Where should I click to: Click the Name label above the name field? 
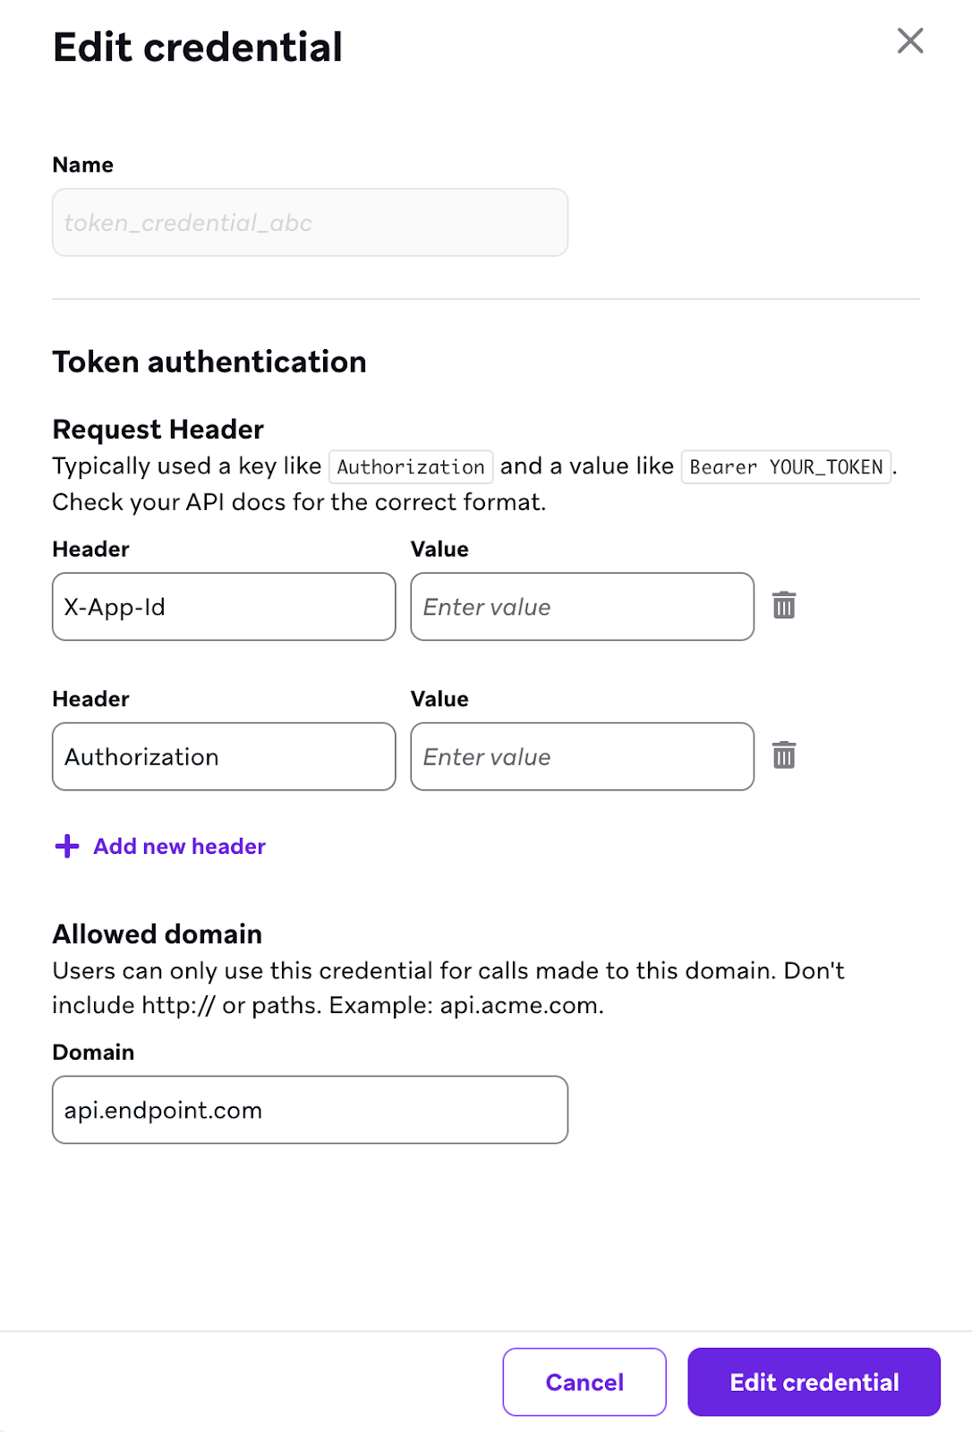[x=83, y=165]
